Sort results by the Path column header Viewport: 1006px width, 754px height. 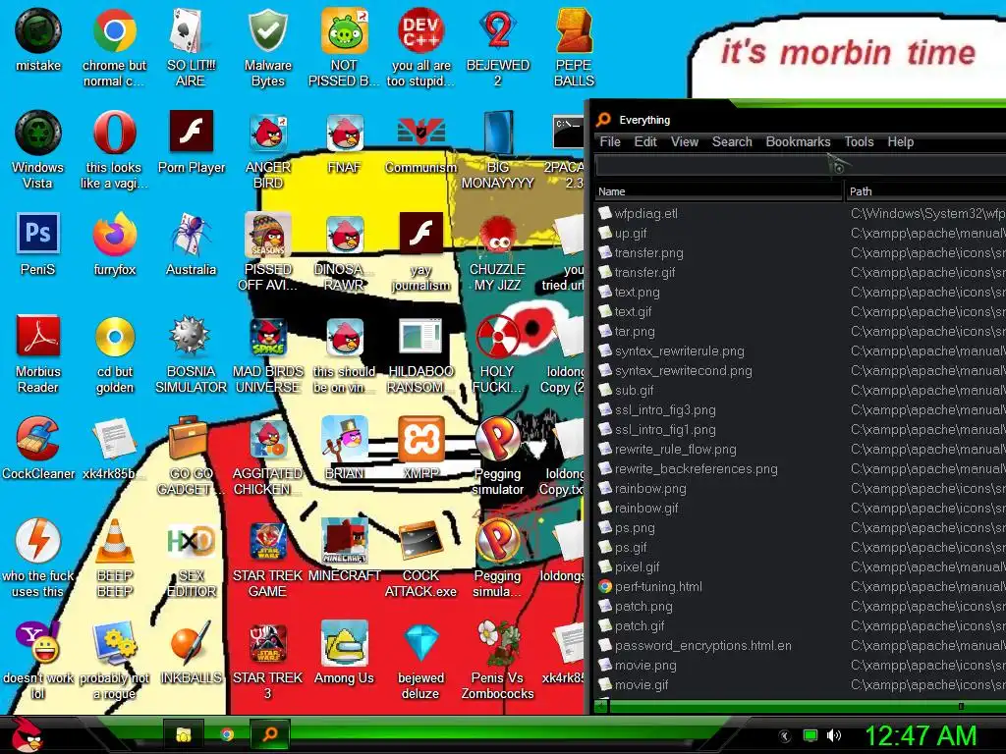pyautogui.click(x=925, y=191)
